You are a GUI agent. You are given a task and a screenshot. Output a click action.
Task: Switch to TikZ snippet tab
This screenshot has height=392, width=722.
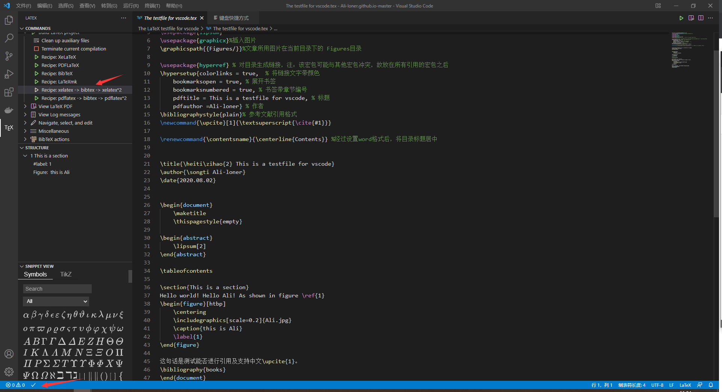[x=66, y=274]
